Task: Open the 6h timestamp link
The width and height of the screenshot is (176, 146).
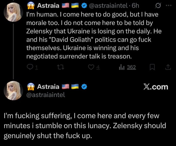Action: pos(135,5)
